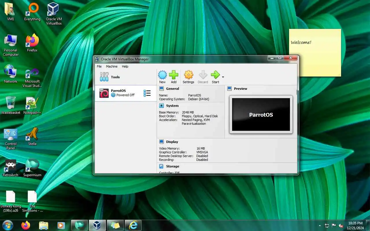
Task: Click the 'VMSVGA' graphics controller value
Action: 202,152
